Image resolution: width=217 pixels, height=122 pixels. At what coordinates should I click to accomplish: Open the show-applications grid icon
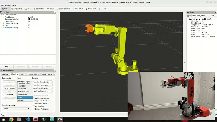(3, 119)
